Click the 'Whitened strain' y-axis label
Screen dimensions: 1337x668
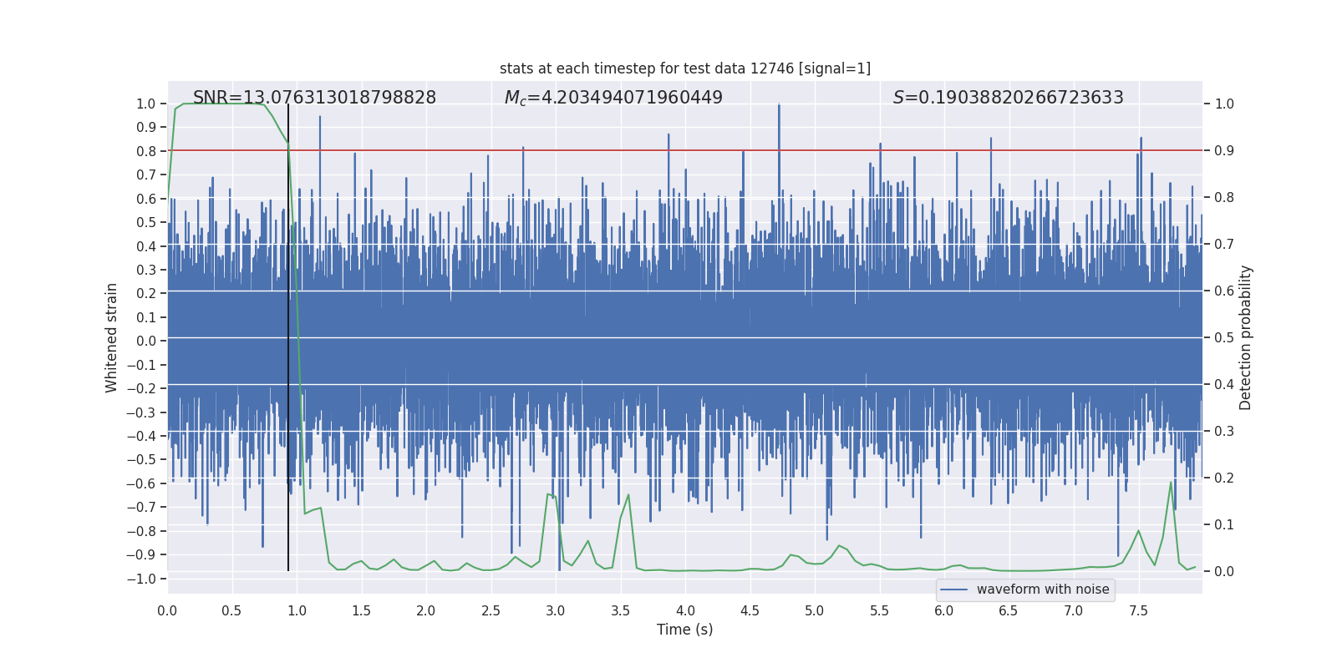coord(112,337)
